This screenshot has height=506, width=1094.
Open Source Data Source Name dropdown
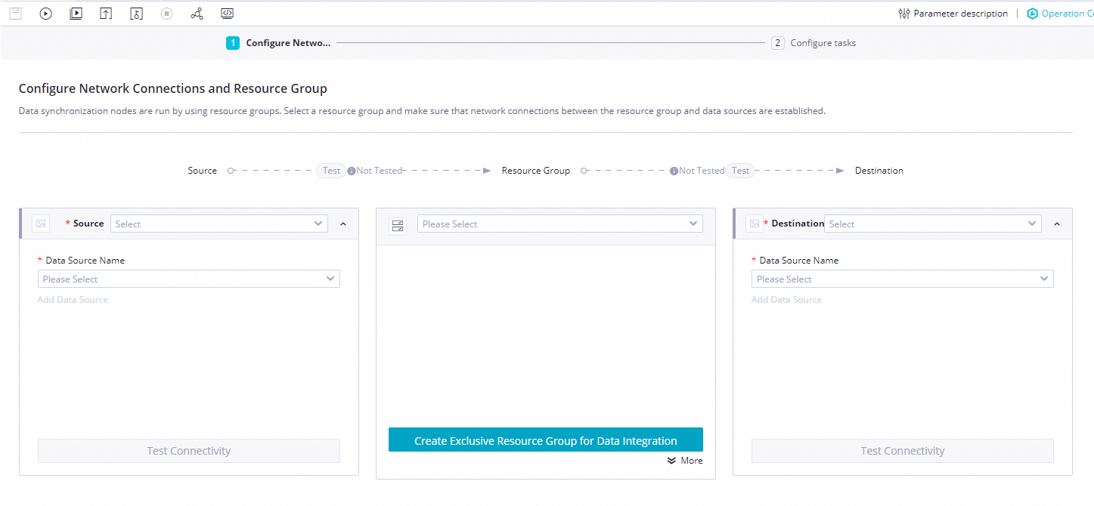189,279
